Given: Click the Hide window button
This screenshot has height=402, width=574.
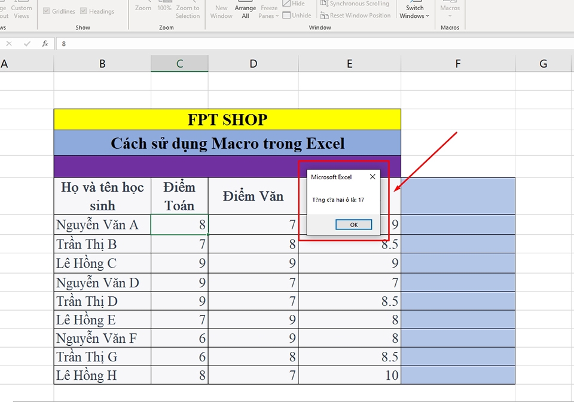Looking at the screenshot, I should pyautogui.click(x=294, y=4).
